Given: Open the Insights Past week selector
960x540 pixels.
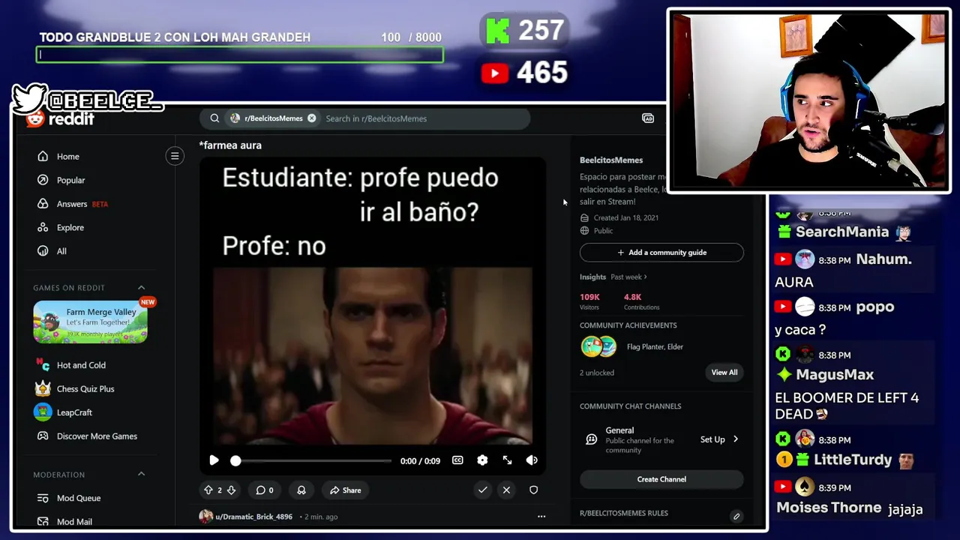Looking at the screenshot, I should (x=628, y=277).
